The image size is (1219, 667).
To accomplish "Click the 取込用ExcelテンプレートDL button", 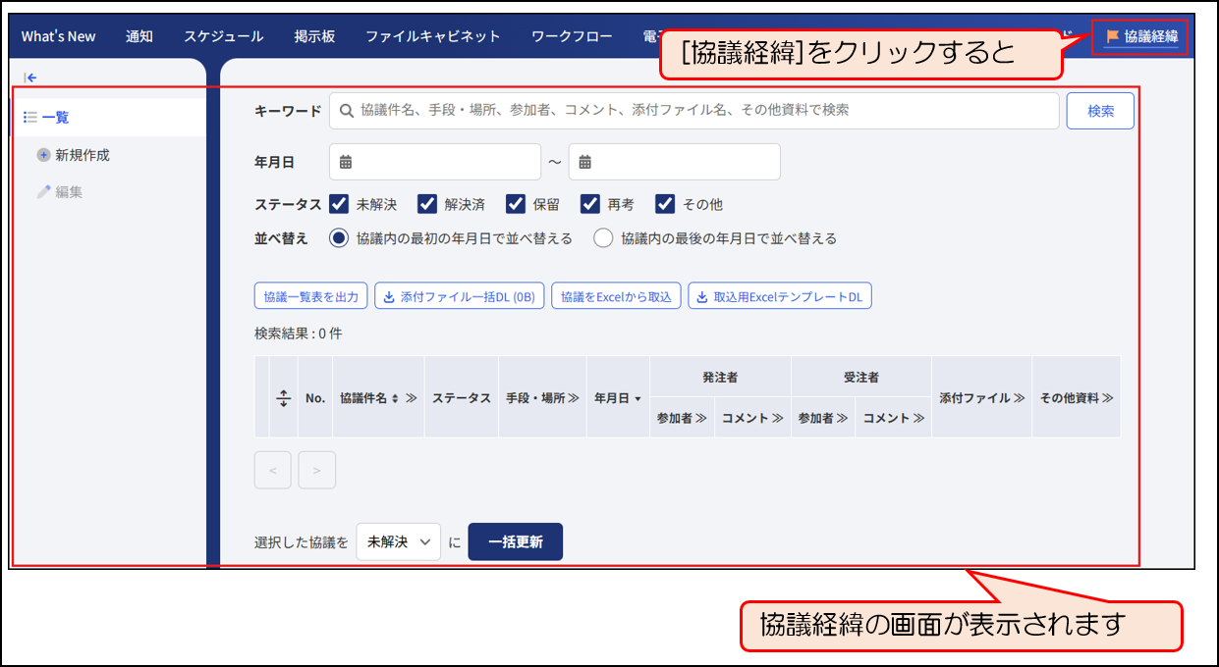I will 780,296.
